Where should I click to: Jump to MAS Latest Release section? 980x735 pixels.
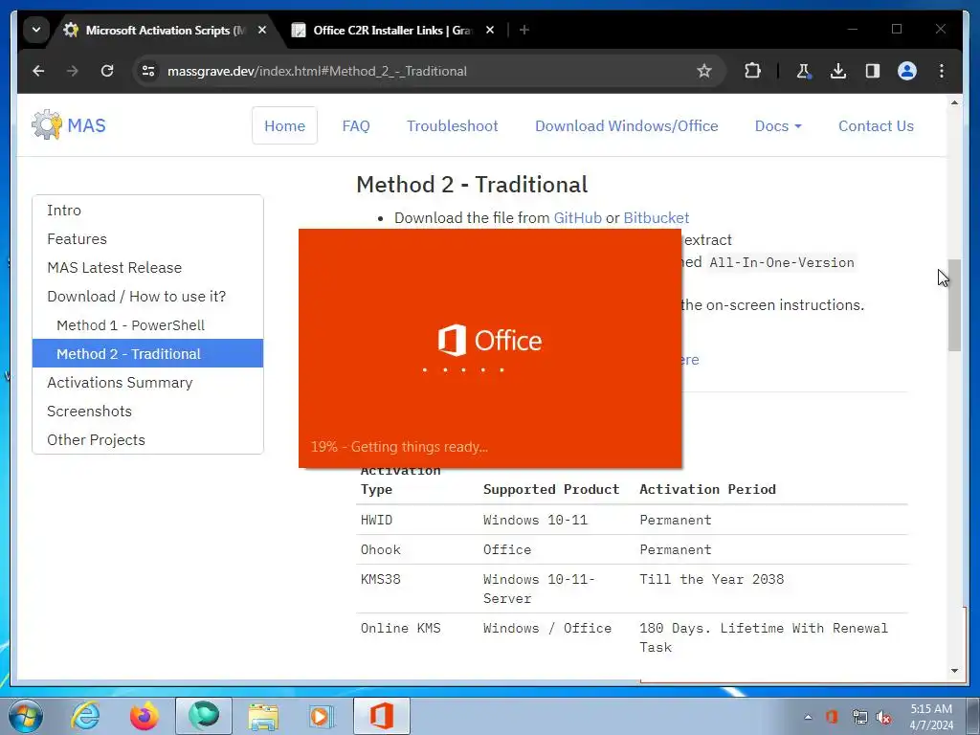pyautogui.click(x=147, y=268)
